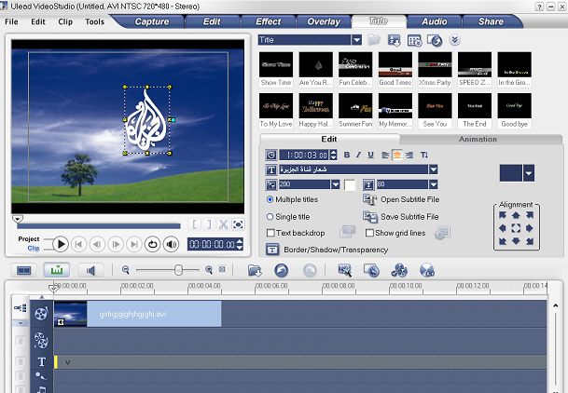Toggle system volume speaker button

point(171,245)
